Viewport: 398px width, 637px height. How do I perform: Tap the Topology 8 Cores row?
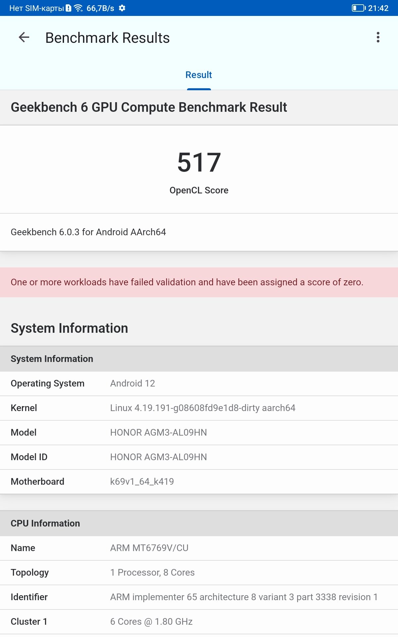pyautogui.click(x=199, y=573)
